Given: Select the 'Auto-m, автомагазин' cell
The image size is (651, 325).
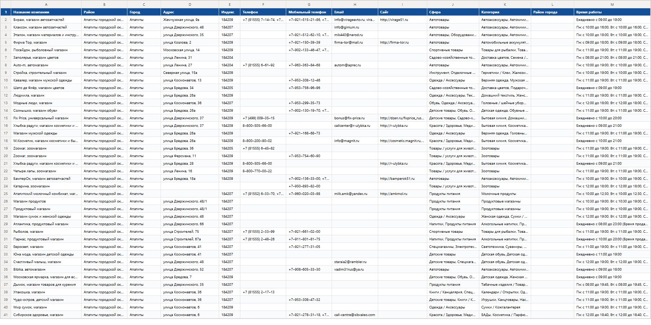Looking at the screenshot, I should pos(46,65).
